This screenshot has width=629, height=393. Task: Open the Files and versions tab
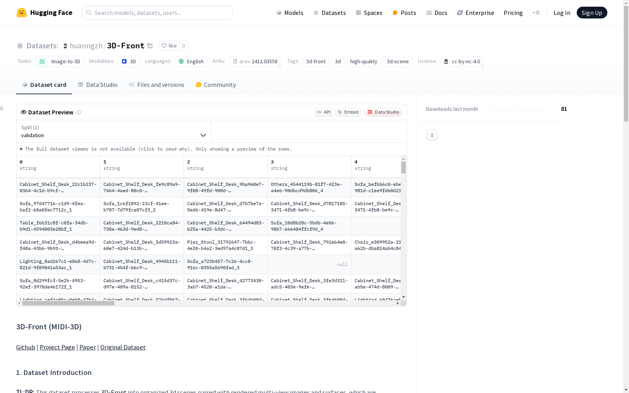click(156, 85)
